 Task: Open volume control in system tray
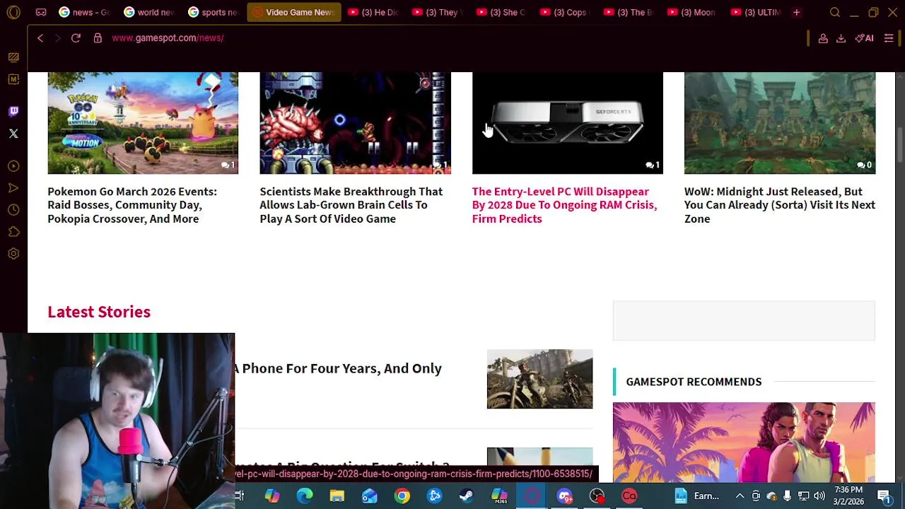tap(819, 496)
